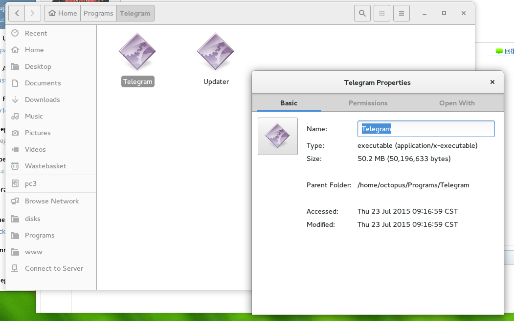This screenshot has width=514, height=321.
Task: Open Pictures in the sidebar
Action: pyautogui.click(x=51, y=133)
